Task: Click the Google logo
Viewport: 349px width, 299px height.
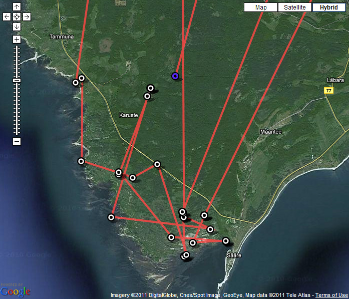Action: pos(16,291)
